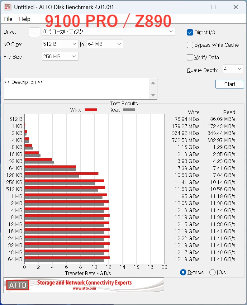This screenshot has height=305, width=247.
Task: Minimize the ATTO Disk Benchmark window
Action: [192, 7]
